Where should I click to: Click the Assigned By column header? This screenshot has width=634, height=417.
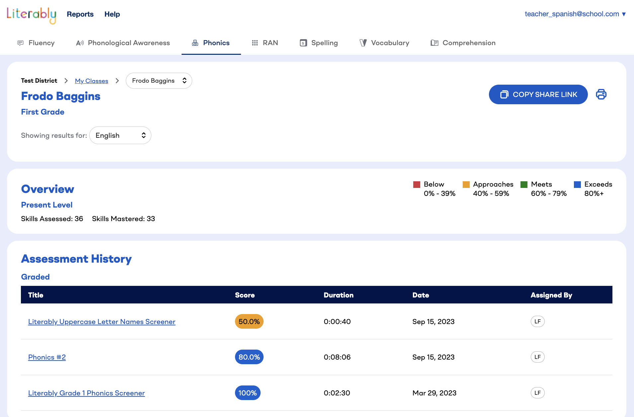pos(551,295)
